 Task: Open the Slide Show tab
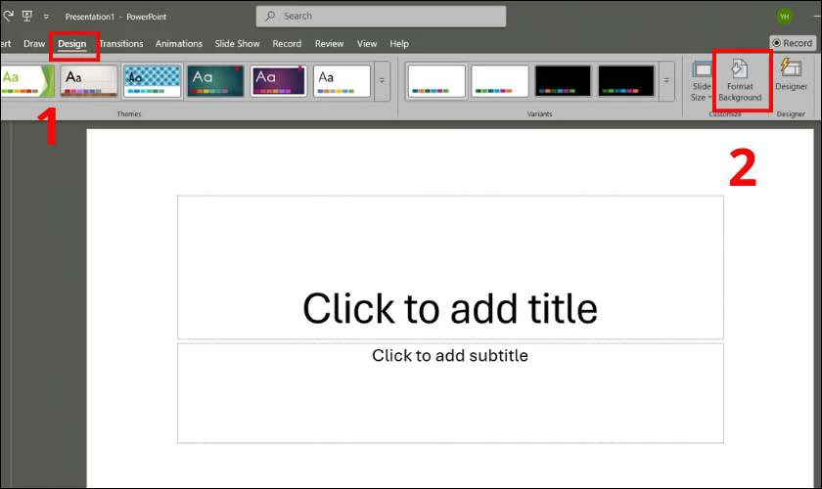[x=237, y=44]
